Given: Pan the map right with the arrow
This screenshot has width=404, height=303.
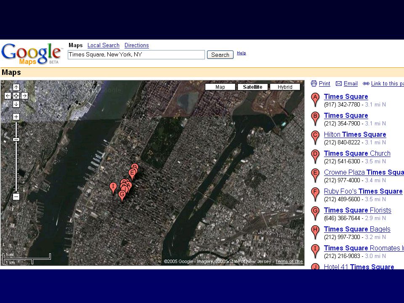Looking at the screenshot, I should point(24,96).
